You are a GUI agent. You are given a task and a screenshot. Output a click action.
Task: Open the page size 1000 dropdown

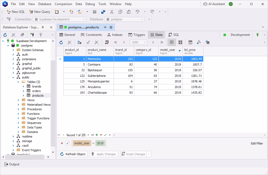(x=139, y=42)
